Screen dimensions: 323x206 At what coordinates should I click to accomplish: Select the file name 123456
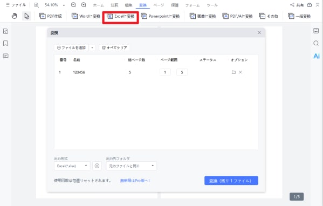[x=79, y=72]
